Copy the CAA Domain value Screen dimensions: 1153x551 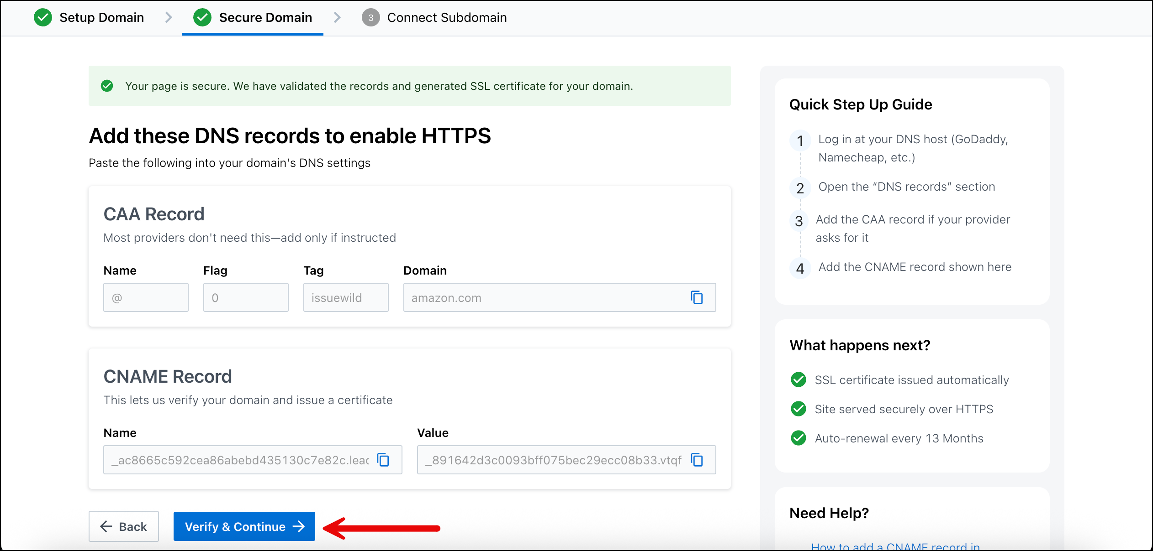point(698,297)
